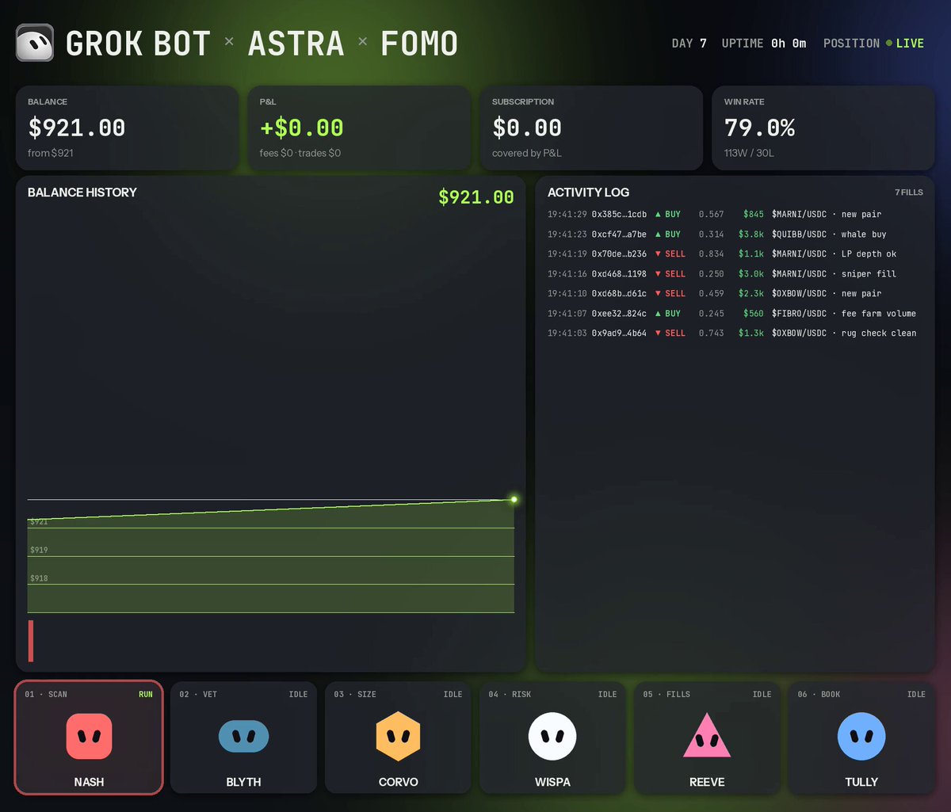
Task: Click transaction hash 0xd468…1198
Action: pos(619,273)
